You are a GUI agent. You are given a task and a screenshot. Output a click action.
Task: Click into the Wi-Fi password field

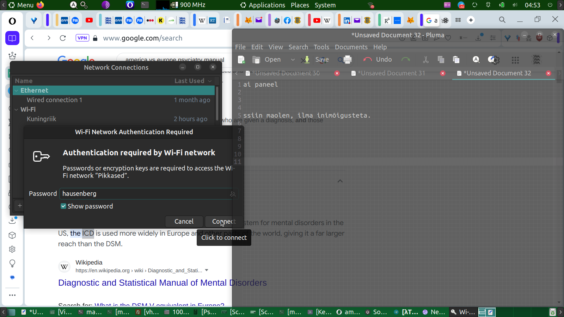tap(145, 194)
